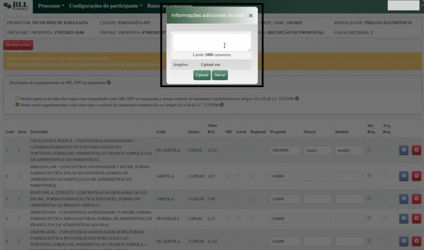The image size is (424, 250).
Task: Click the Mostrar avisos button
Action: pyautogui.click(x=18, y=45)
